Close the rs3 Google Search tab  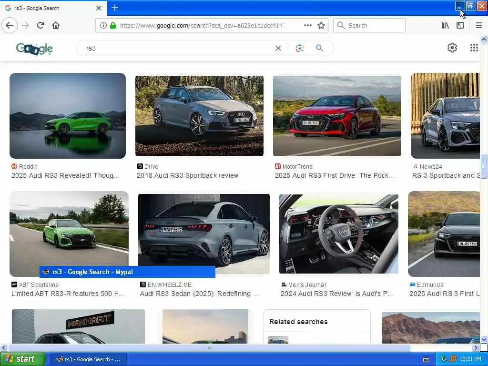click(99, 8)
